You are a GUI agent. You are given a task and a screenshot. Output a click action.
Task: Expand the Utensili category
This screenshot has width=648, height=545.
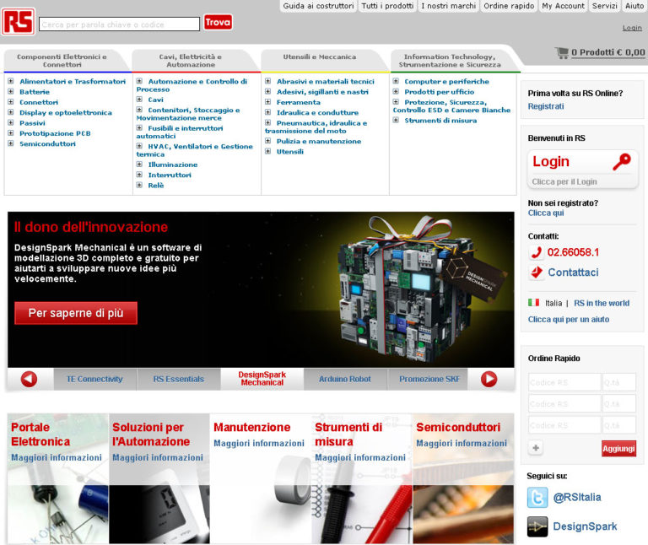[x=267, y=151]
